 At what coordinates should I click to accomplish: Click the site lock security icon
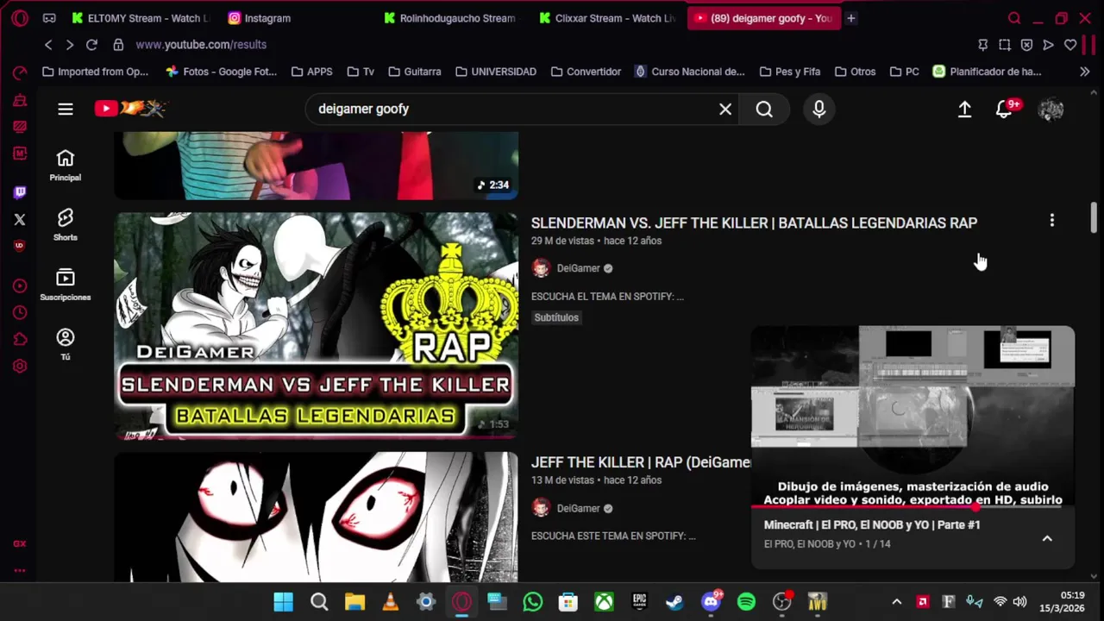coord(118,45)
